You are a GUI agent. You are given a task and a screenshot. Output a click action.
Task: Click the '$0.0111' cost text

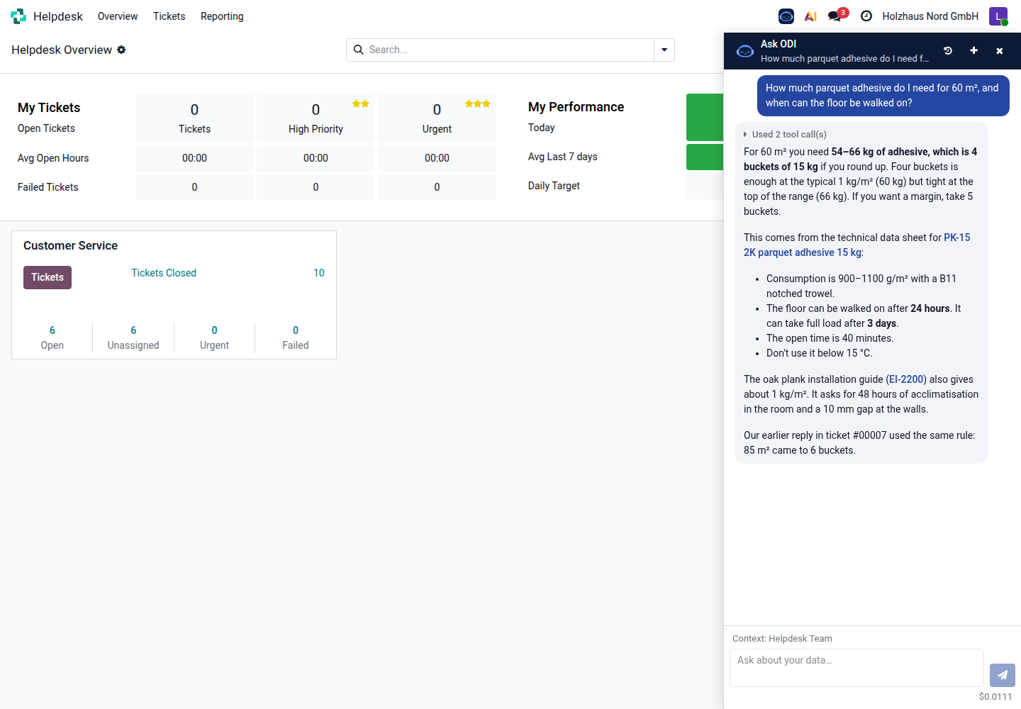[995, 696]
